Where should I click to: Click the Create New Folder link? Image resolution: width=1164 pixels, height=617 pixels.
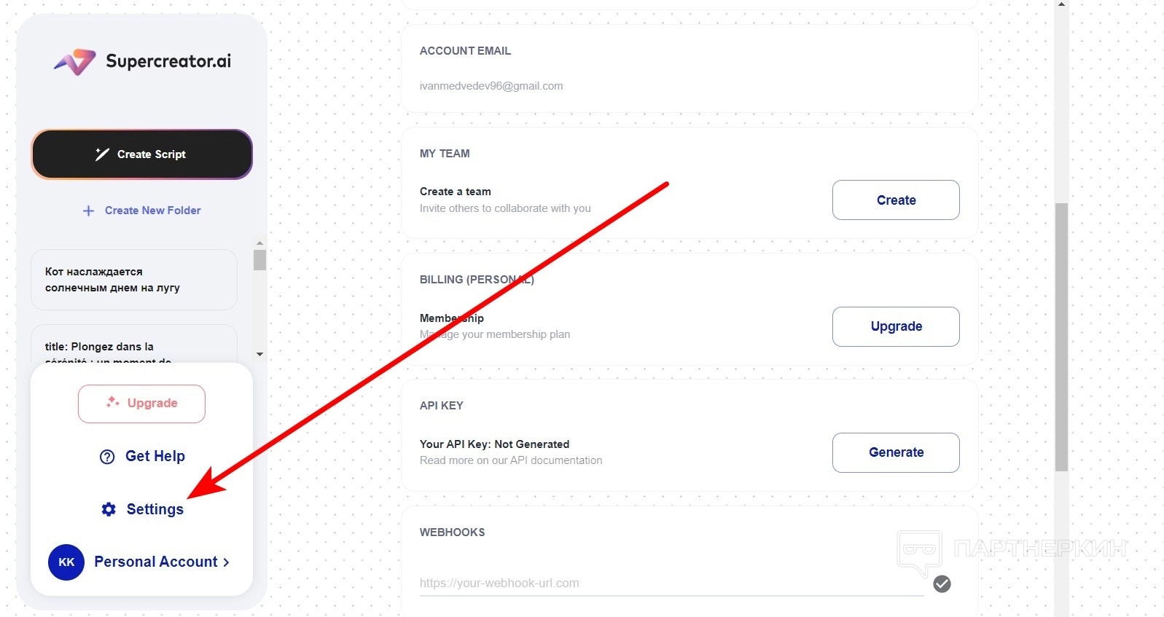[x=152, y=211]
